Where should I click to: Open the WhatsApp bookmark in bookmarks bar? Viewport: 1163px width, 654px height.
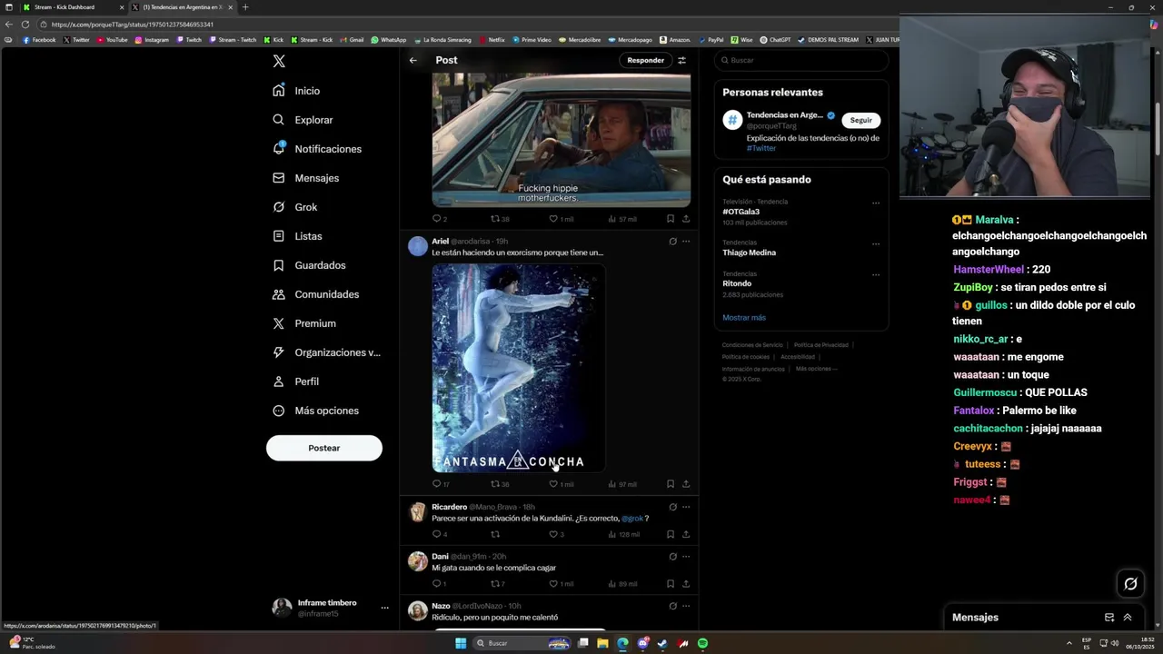click(x=388, y=40)
